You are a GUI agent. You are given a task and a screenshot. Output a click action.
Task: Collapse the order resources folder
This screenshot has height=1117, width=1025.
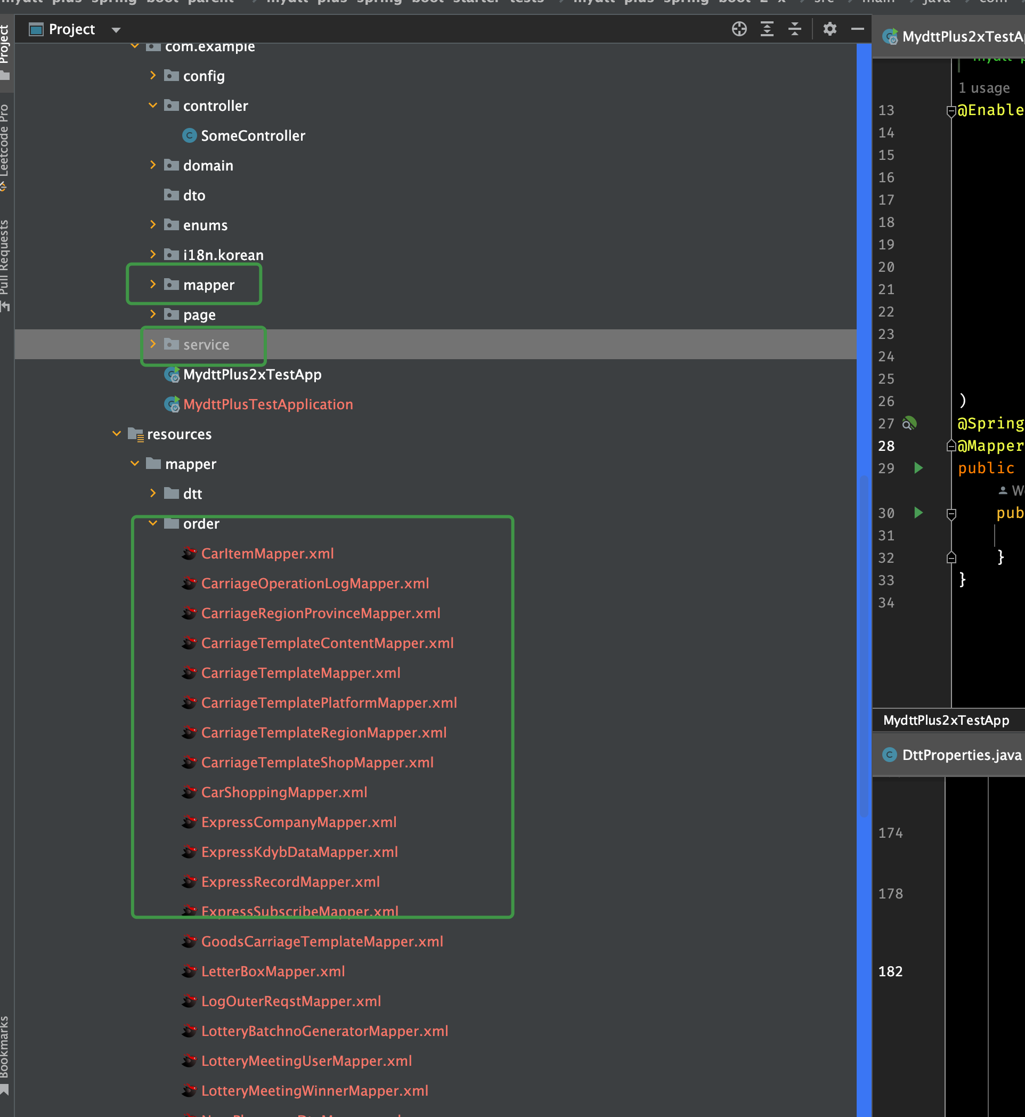pyautogui.click(x=153, y=523)
